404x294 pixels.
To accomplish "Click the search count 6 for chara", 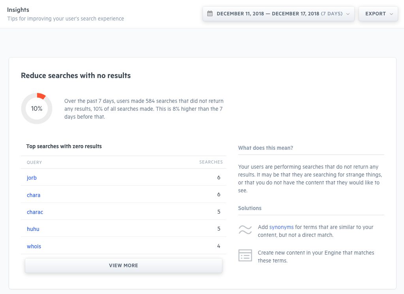I will tap(219, 194).
